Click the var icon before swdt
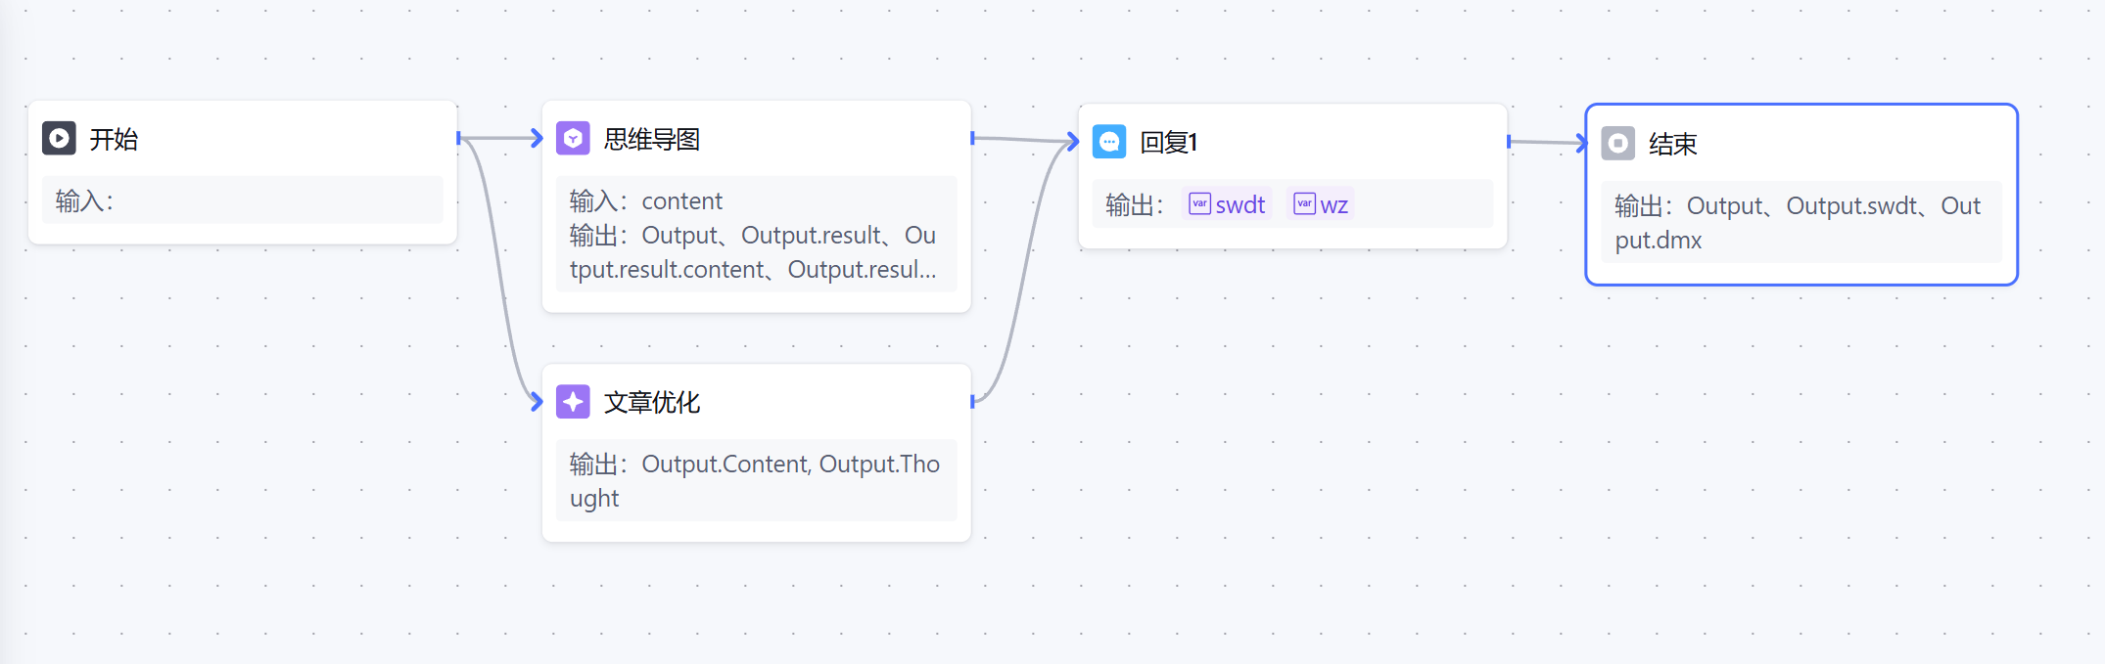 point(1199,203)
